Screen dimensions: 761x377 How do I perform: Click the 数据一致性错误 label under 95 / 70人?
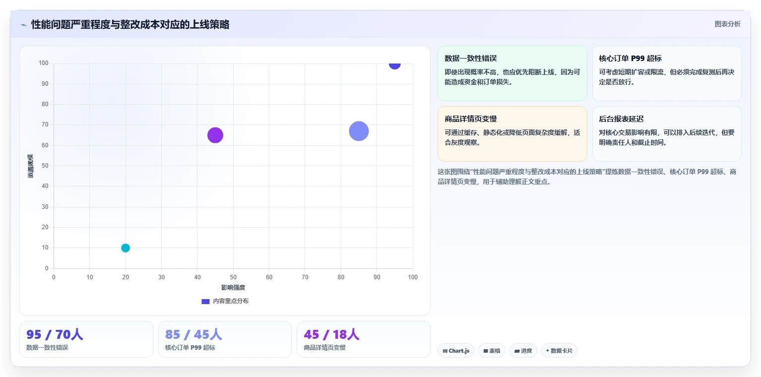[x=47, y=348]
